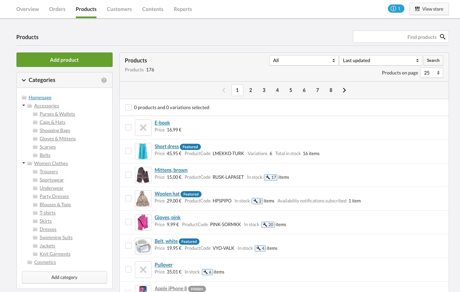460x292 pixels.
Task: Select the Gloves & Mittens category
Action: (58, 139)
